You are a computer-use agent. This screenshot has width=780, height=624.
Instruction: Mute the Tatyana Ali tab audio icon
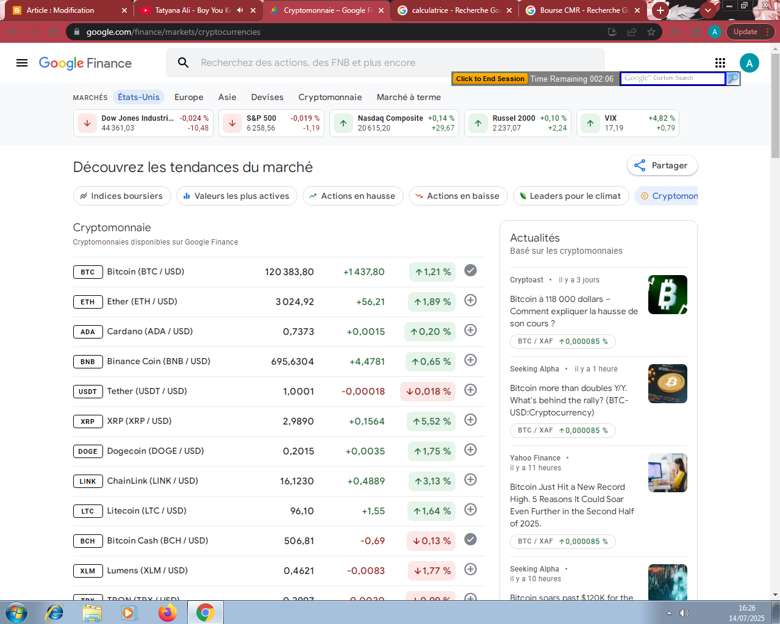click(x=240, y=10)
